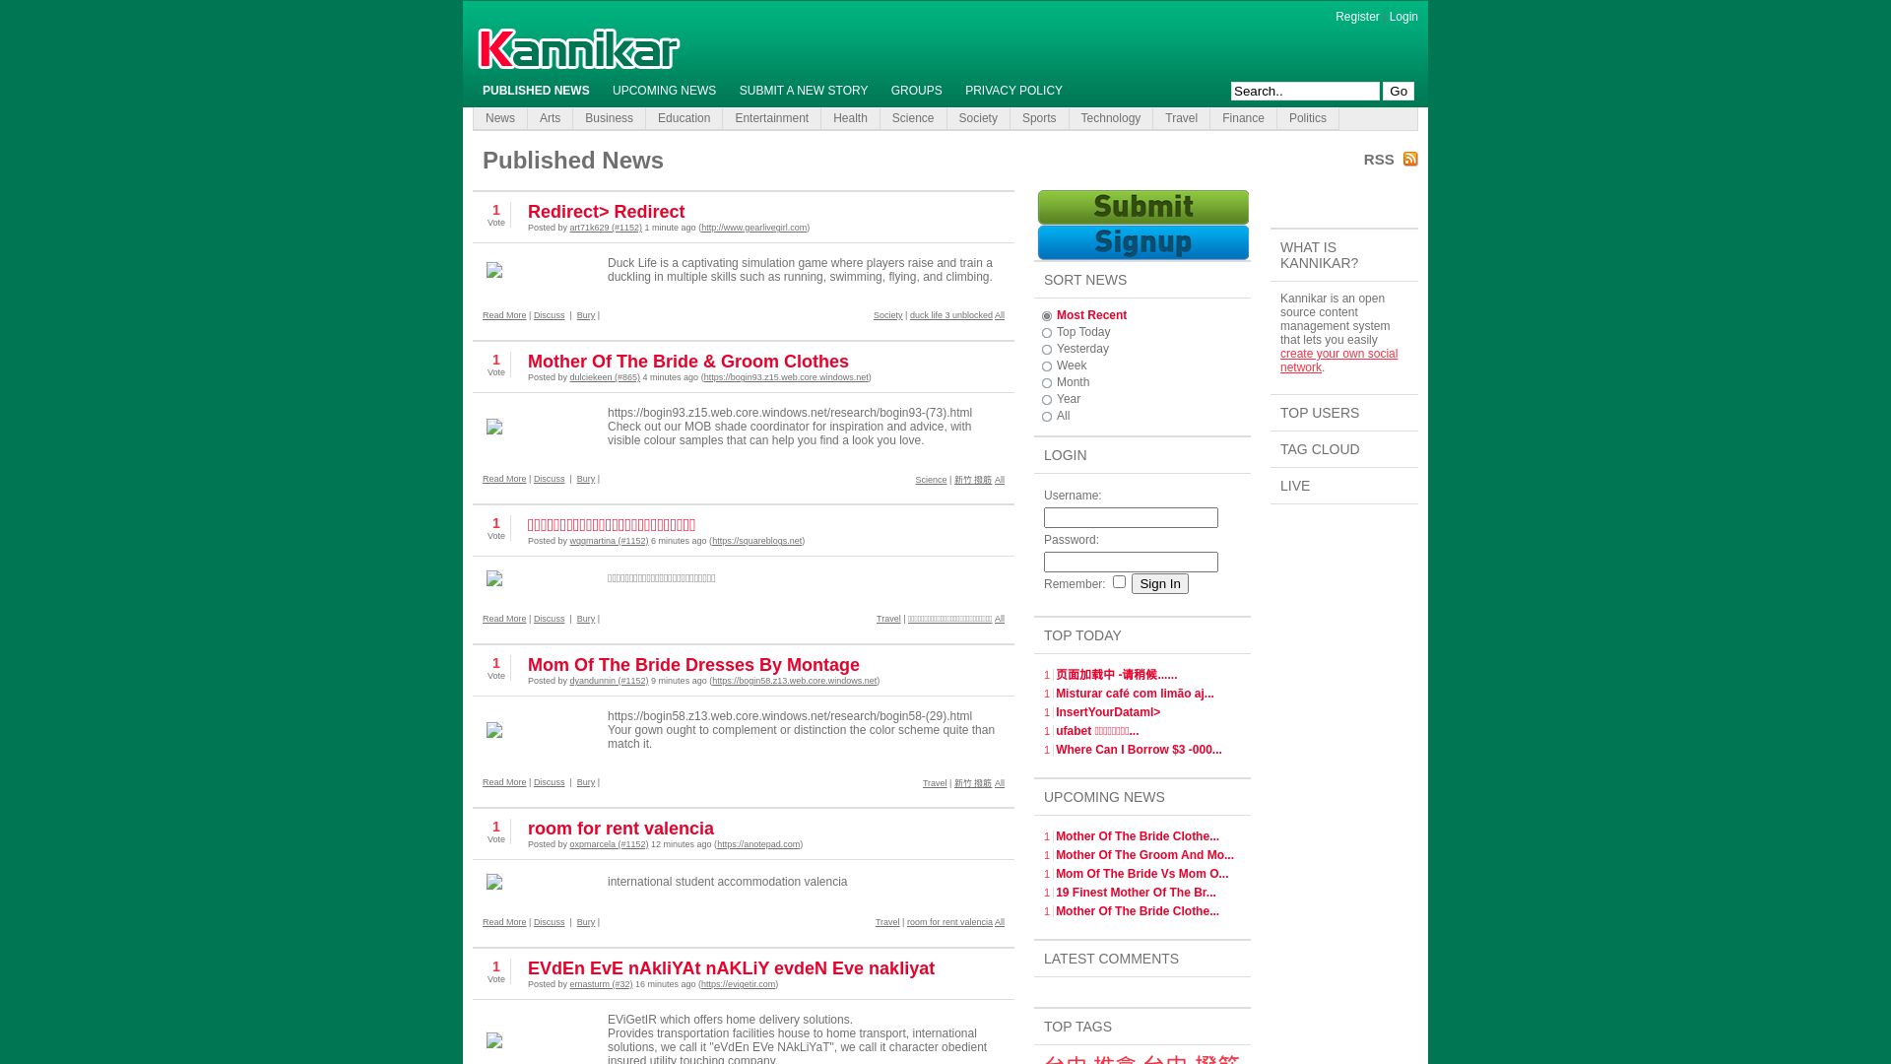The height and width of the screenshot is (1064, 1891).
Task: Select the Politics tab
Action: coord(1308,118)
